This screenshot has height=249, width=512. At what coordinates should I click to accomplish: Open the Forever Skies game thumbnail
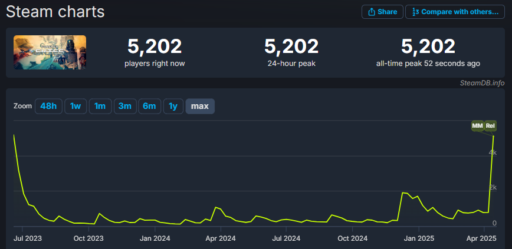click(50, 52)
